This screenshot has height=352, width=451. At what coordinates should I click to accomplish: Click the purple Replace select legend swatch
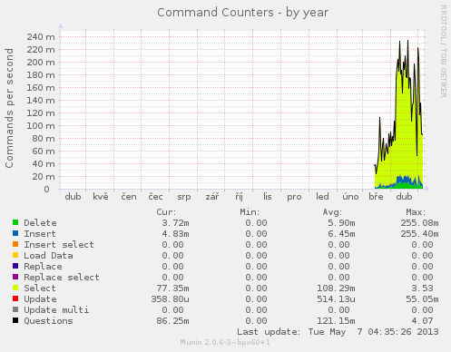[15, 277]
